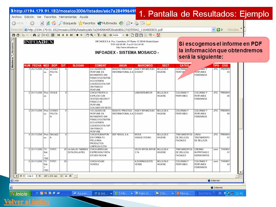276x207 pixels.
Task: Switch to Palm D... taskbar window
Action: coord(143,193)
